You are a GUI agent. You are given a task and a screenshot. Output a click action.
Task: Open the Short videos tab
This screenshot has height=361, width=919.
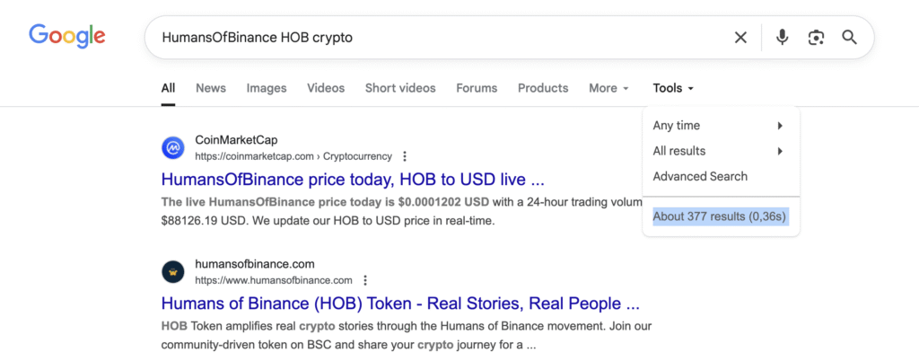point(400,88)
